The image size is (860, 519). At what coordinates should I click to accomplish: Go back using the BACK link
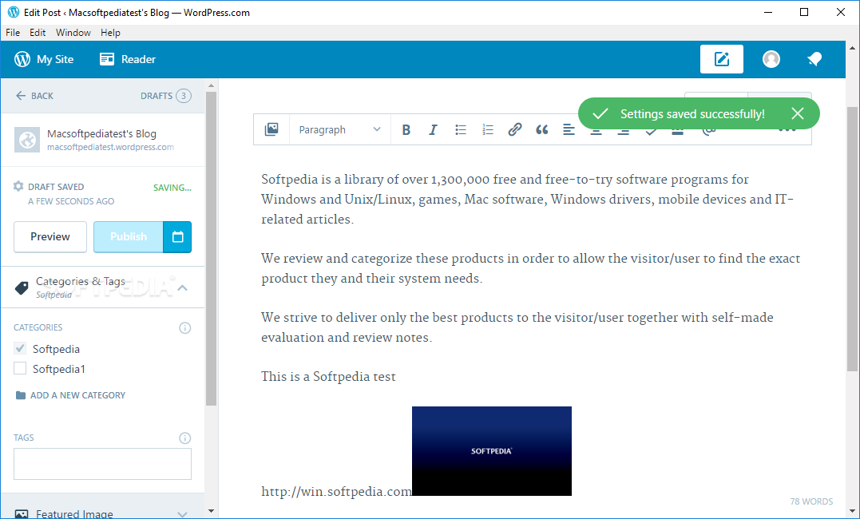[x=34, y=96]
